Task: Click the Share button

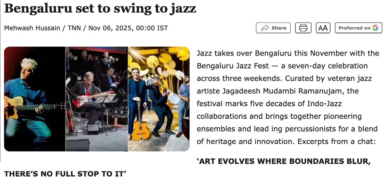Action: click(273, 28)
